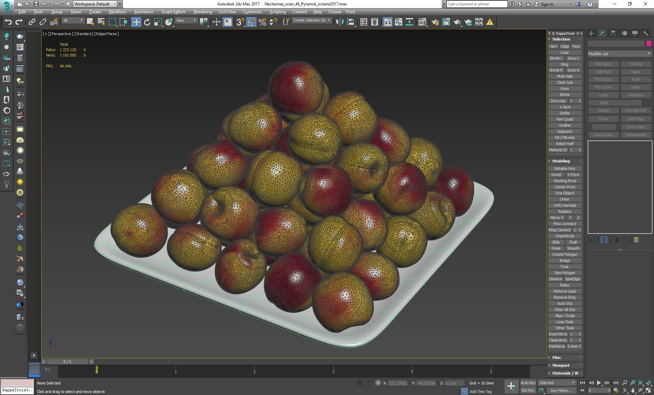654x395 pixels.
Task: Click the Select Half button
Action: pyautogui.click(x=564, y=144)
